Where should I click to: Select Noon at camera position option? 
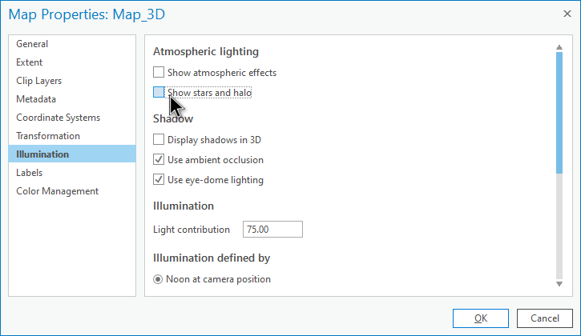click(159, 280)
